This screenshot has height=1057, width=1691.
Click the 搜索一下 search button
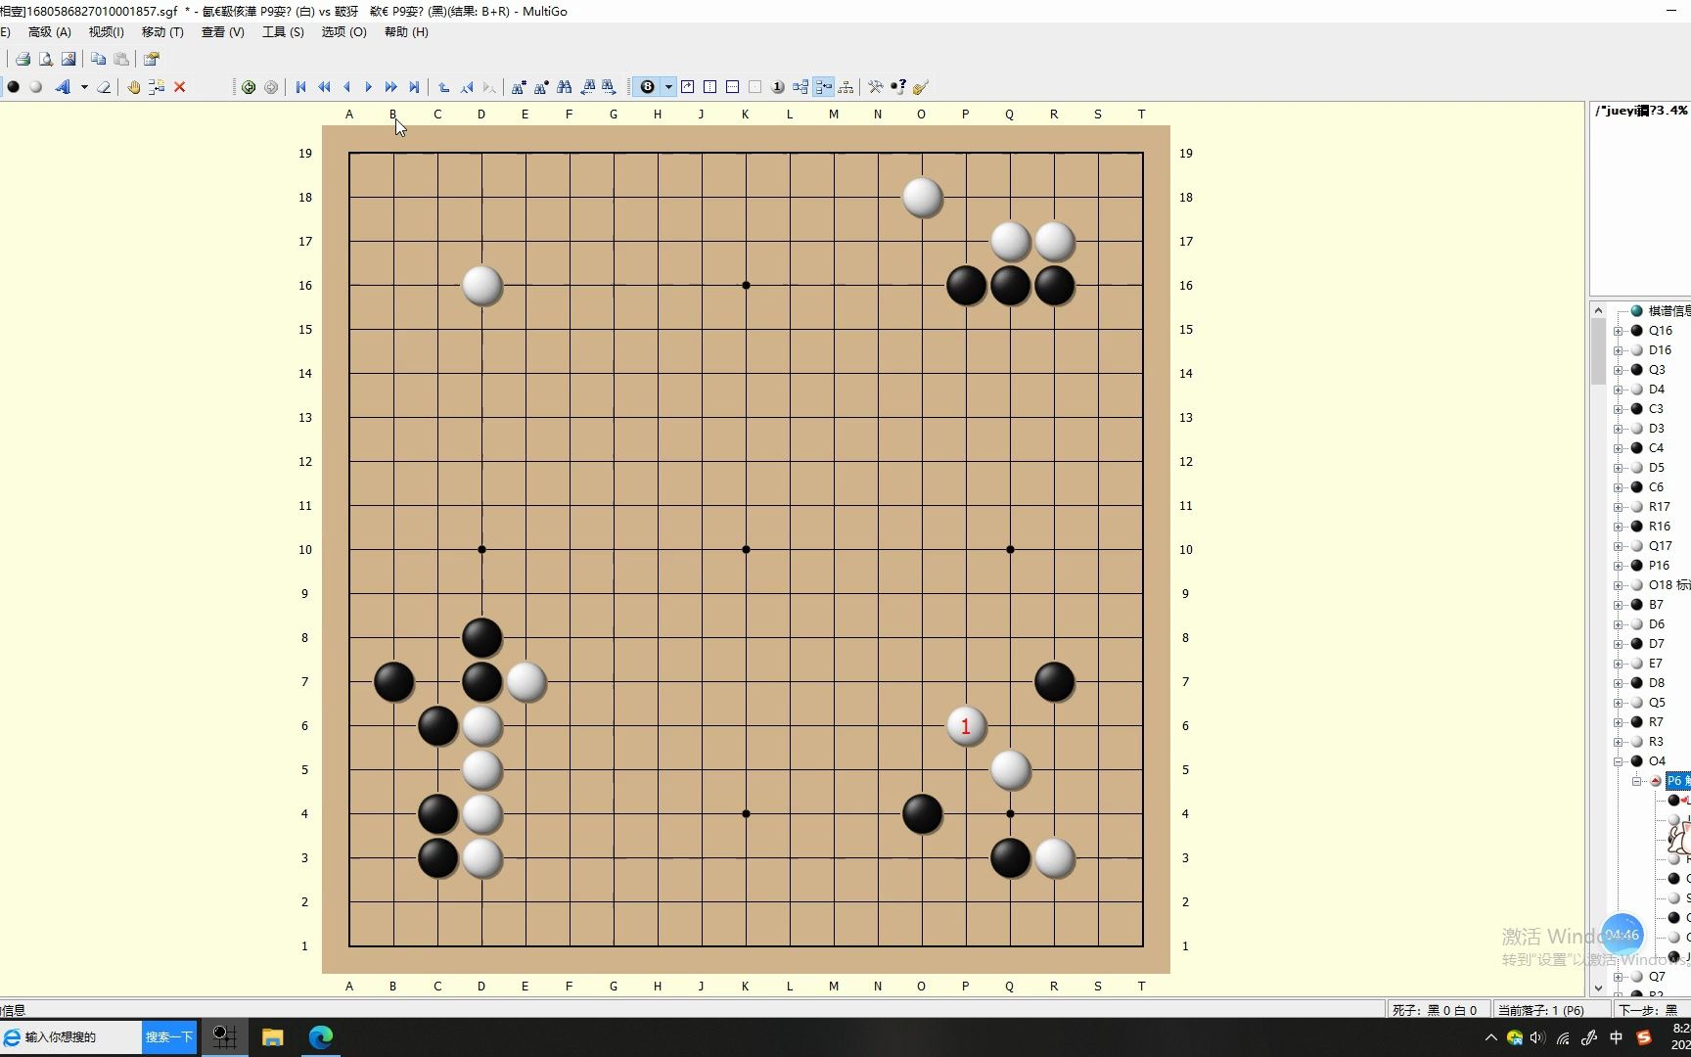[169, 1037]
